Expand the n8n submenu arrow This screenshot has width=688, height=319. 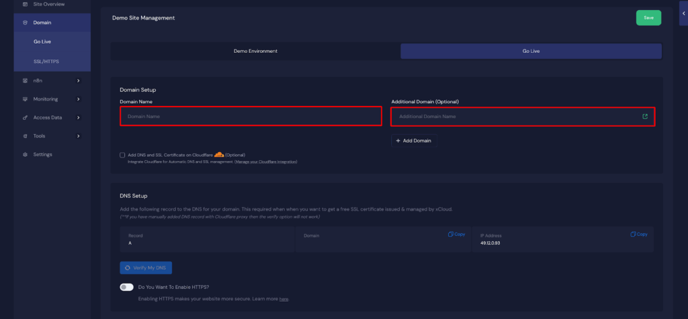tap(79, 81)
